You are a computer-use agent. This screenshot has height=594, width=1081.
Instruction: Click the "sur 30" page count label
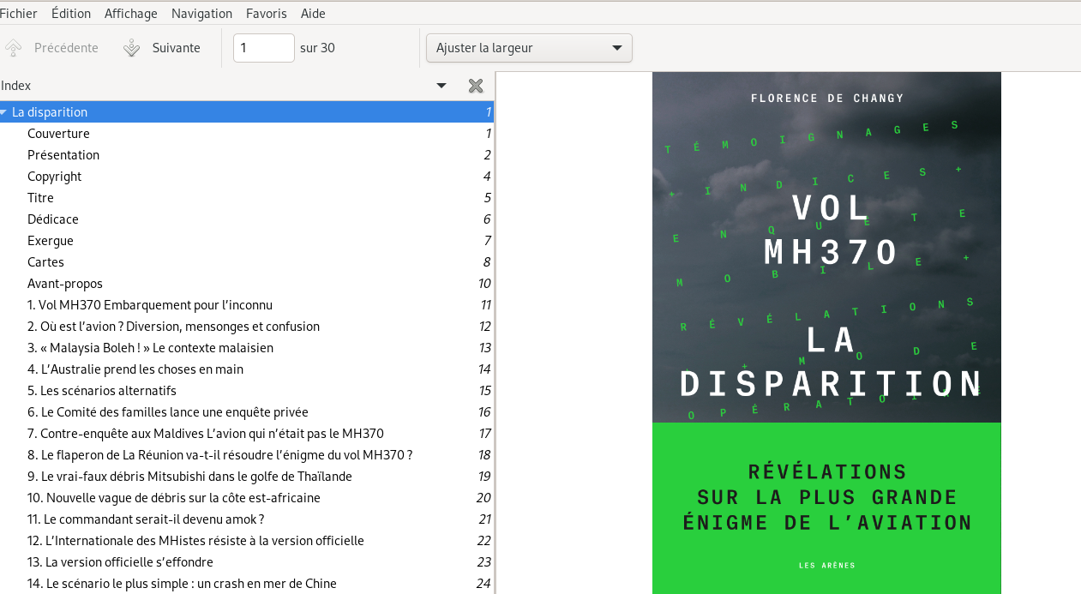(x=317, y=48)
